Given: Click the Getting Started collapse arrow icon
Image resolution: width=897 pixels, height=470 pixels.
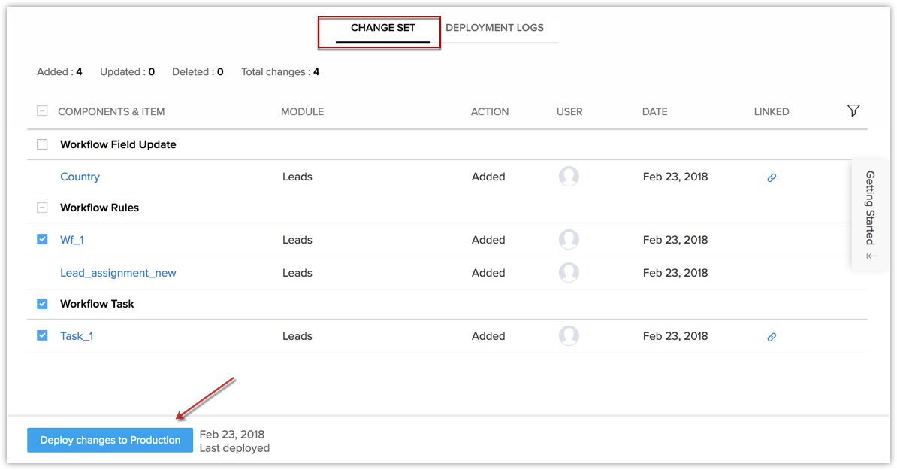Looking at the screenshot, I should [871, 256].
